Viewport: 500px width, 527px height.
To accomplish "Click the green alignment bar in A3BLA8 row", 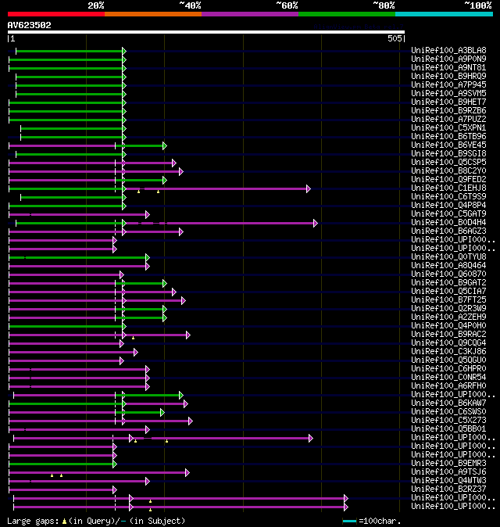I will [x=70, y=51].
